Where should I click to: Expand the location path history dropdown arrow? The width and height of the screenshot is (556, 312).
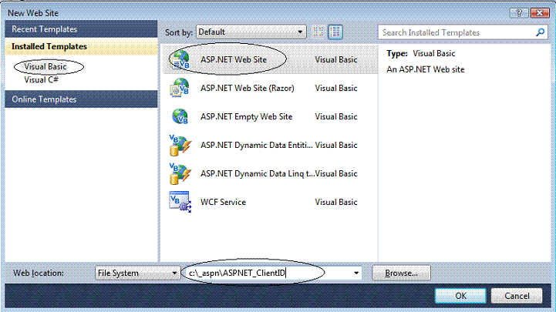(356, 273)
